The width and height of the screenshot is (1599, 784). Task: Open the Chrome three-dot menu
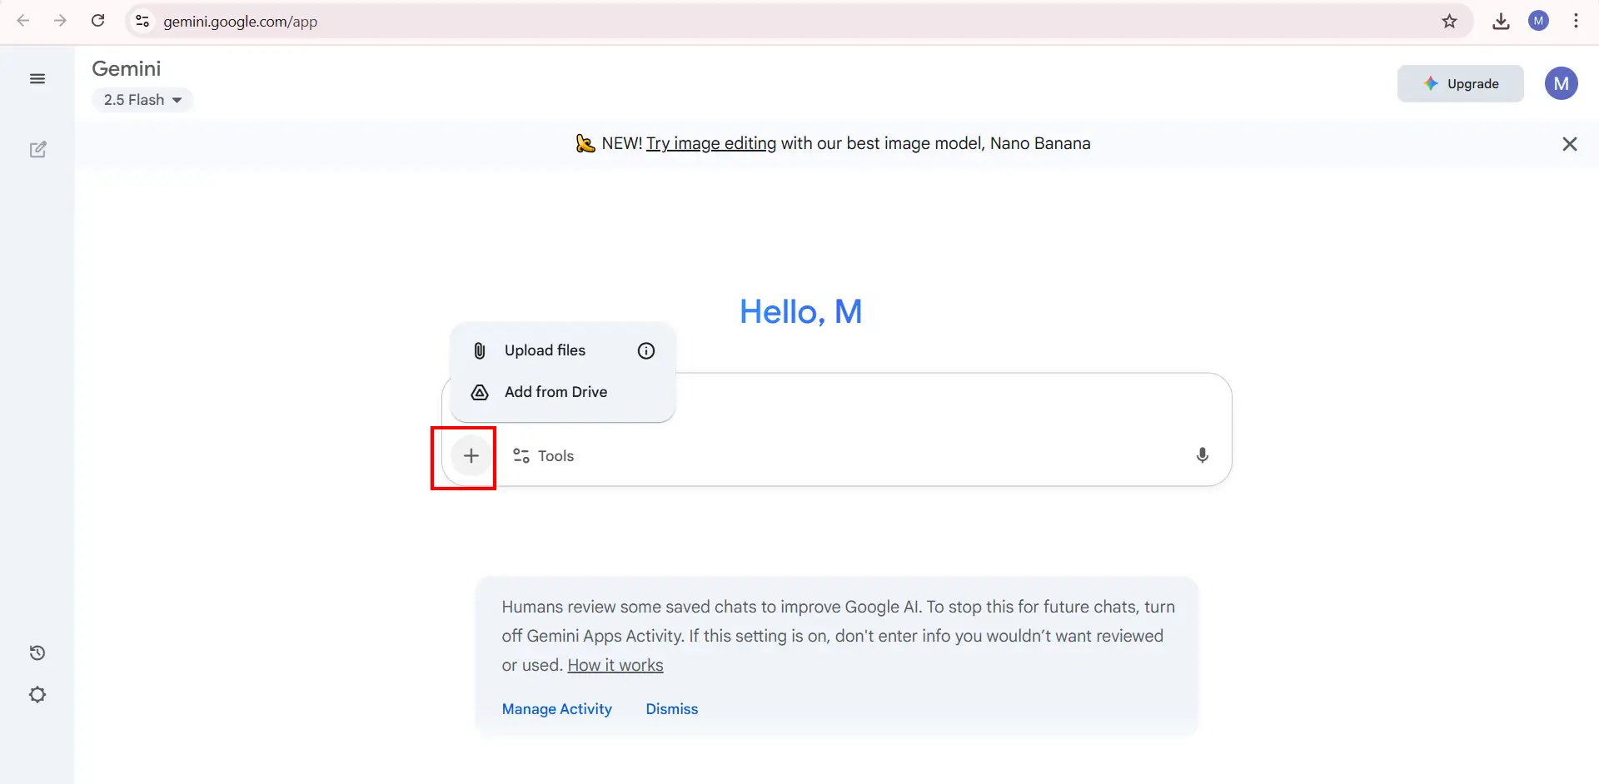coord(1576,22)
